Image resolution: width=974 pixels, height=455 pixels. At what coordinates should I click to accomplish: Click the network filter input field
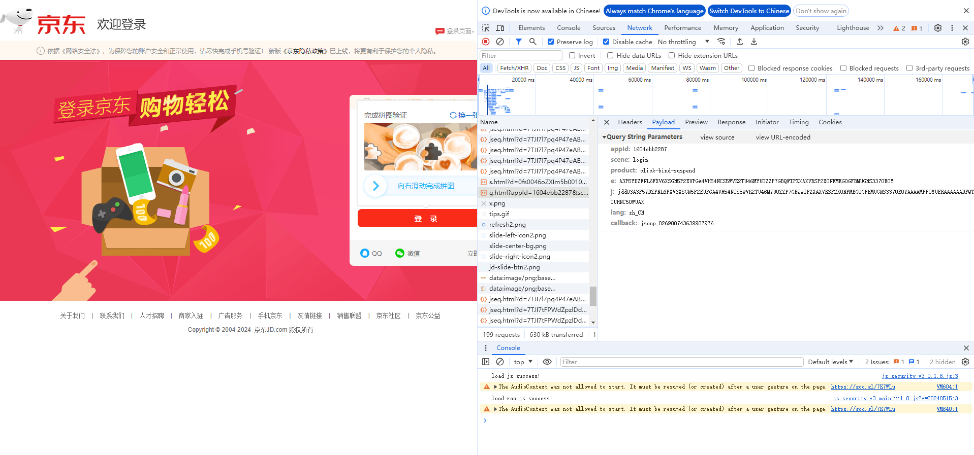point(521,55)
